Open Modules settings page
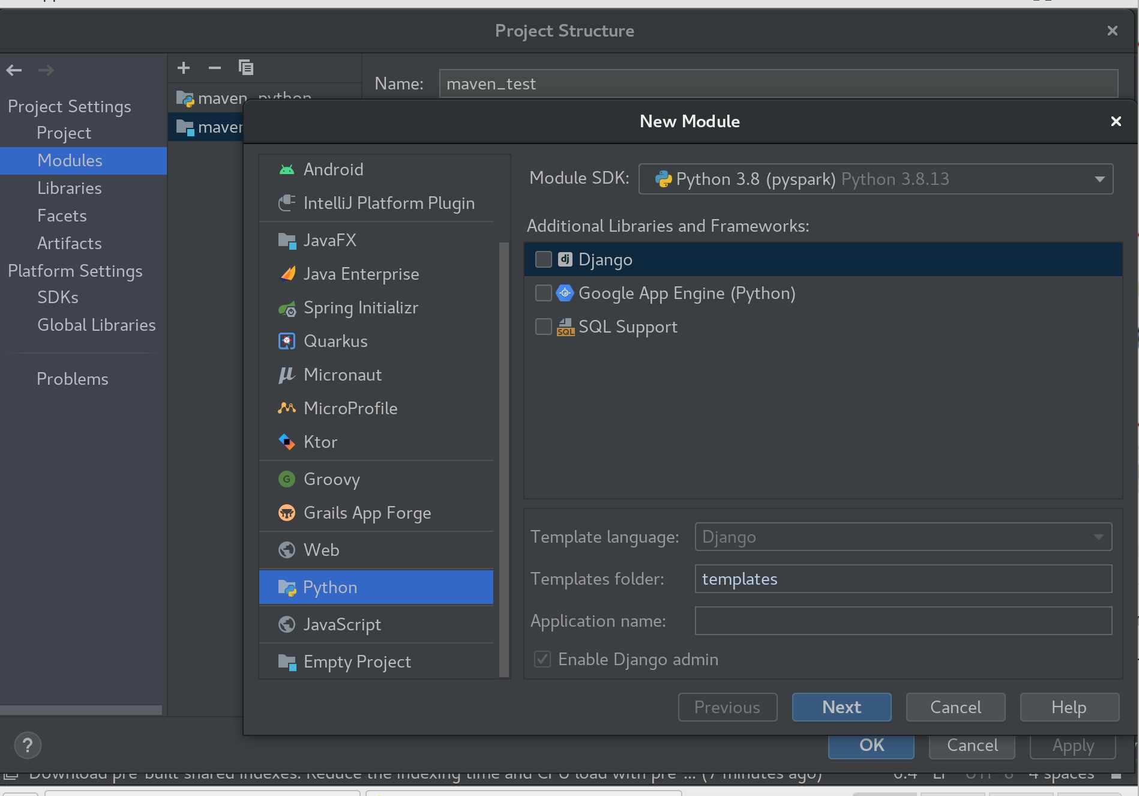Viewport: 1139px width, 796px height. click(83, 161)
